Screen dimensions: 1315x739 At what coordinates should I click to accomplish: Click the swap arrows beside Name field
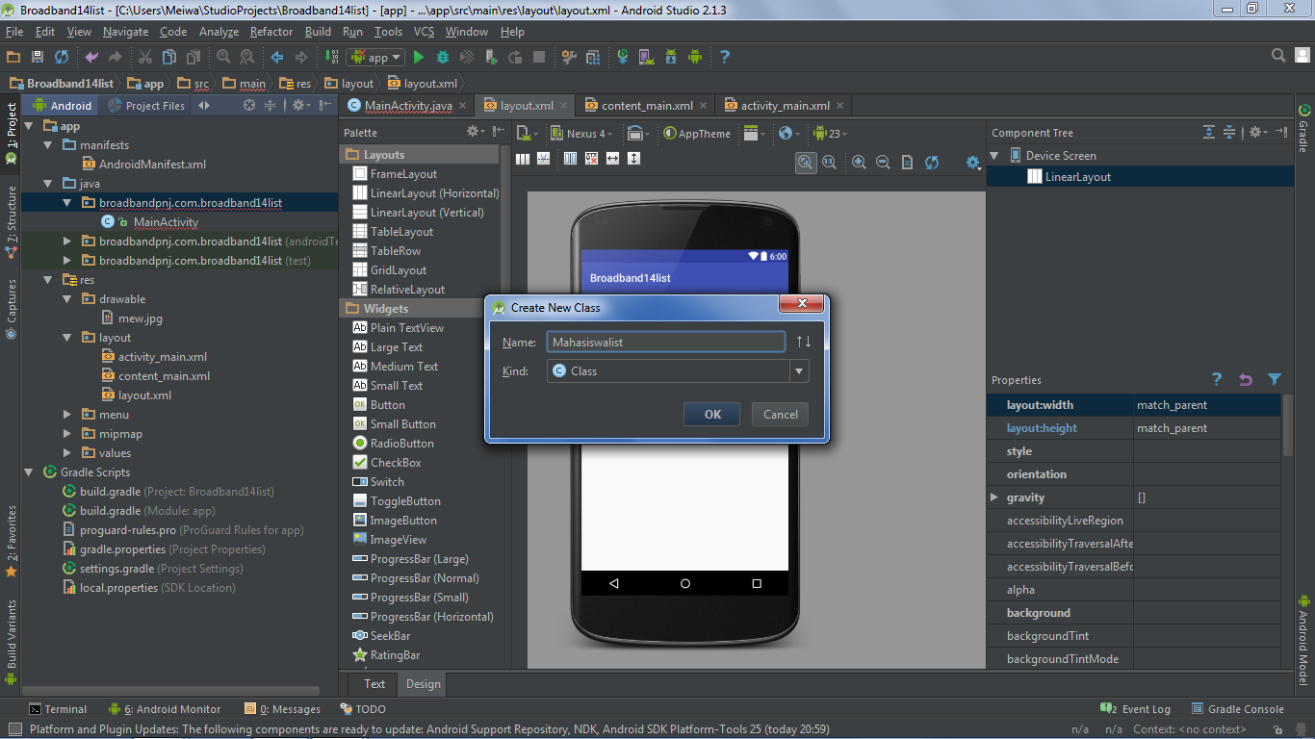click(804, 342)
